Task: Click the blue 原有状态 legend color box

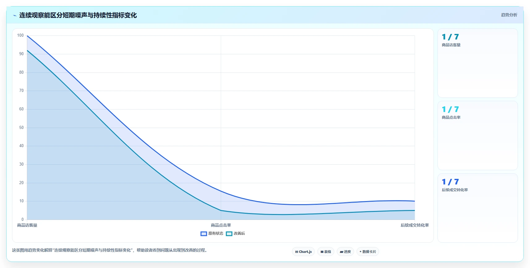Action: click(x=203, y=233)
